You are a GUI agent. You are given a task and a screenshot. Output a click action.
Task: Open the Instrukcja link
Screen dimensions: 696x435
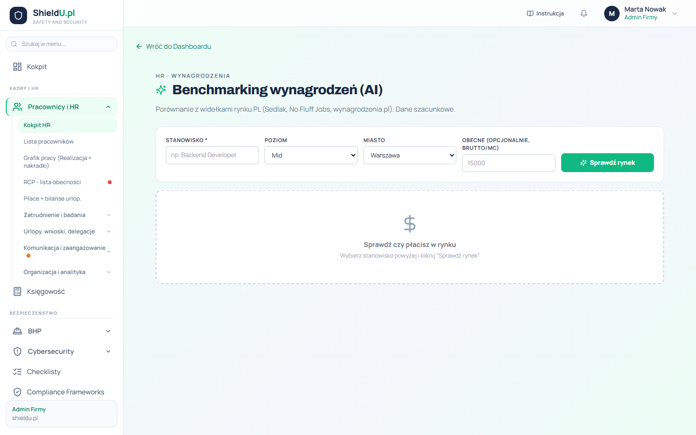[545, 14]
